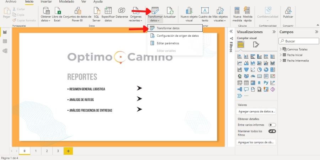Toggle Mantener todos los filtros switch
Screen dimensions: 320x160
click(272, 131)
